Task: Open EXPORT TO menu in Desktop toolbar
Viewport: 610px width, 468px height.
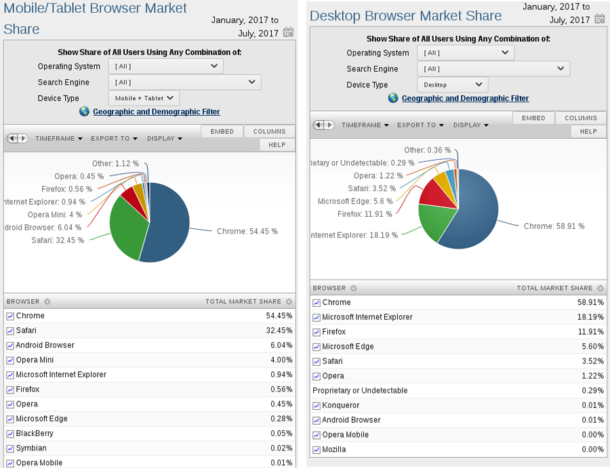Action: pos(420,125)
